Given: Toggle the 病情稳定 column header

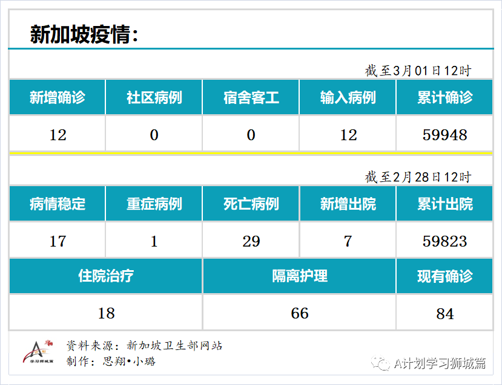Looking at the screenshot, I should [x=58, y=204].
